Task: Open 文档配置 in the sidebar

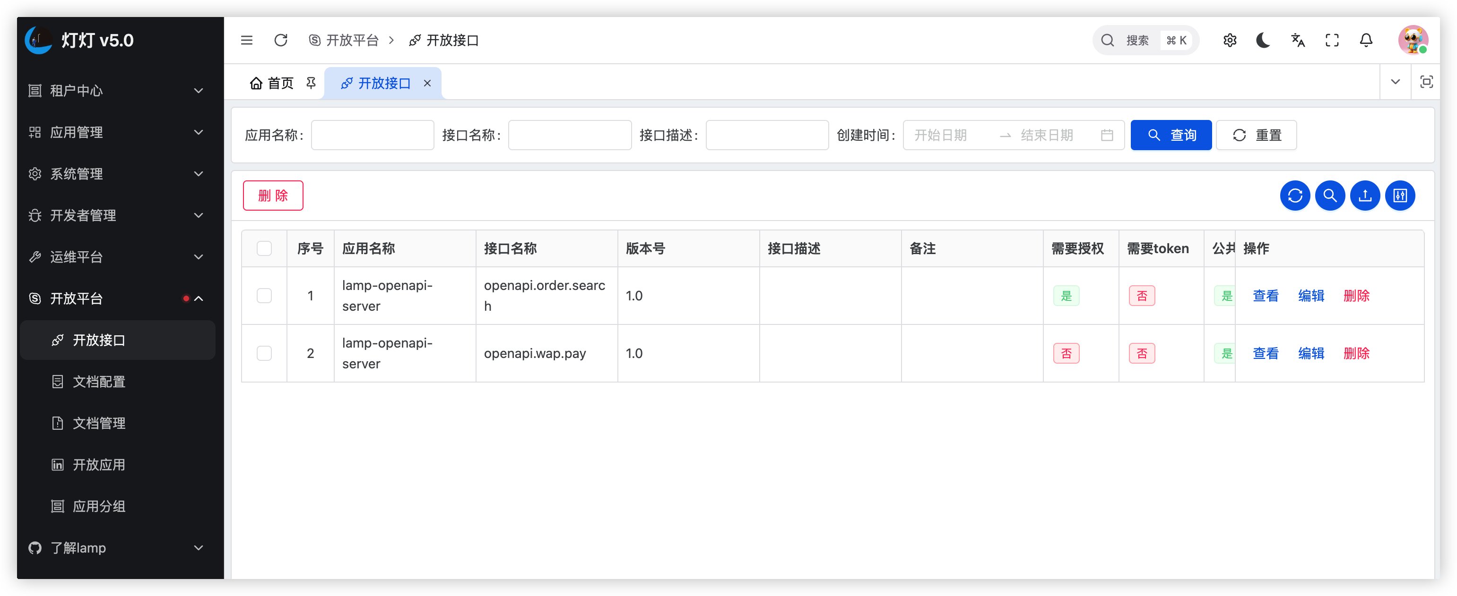Action: point(99,381)
